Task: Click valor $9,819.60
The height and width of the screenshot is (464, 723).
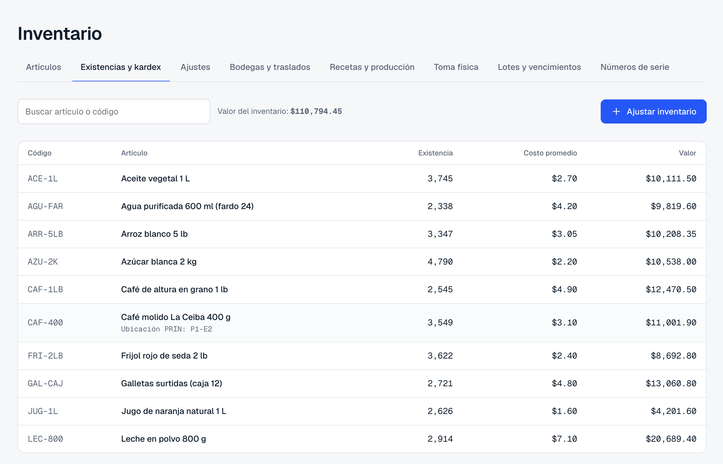Action: pos(673,206)
